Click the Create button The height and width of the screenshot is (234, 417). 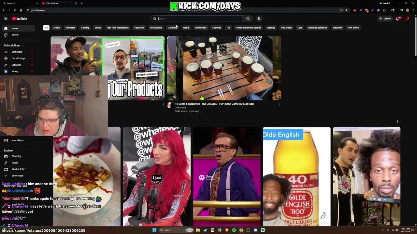pyautogui.click(x=385, y=19)
